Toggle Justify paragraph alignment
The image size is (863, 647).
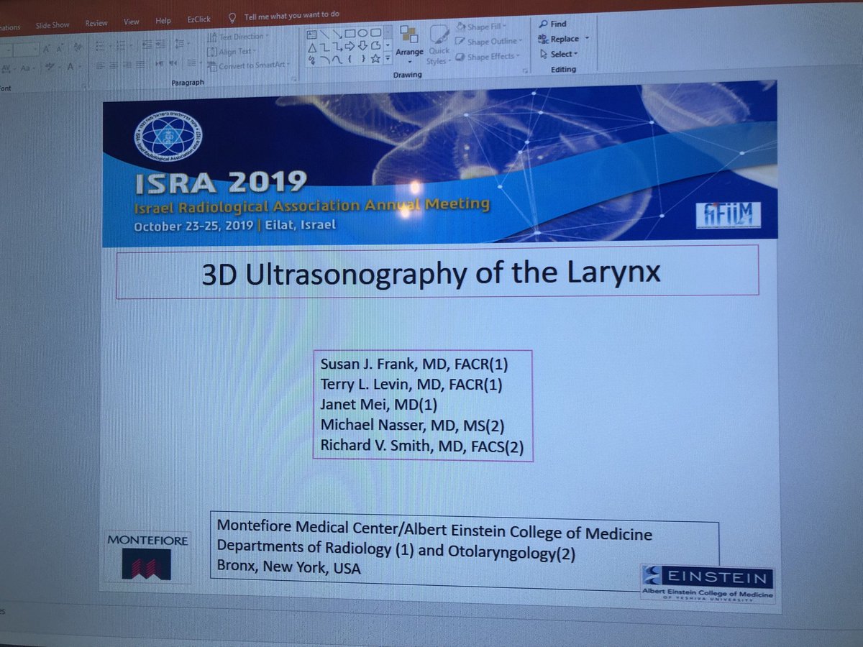[140, 65]
